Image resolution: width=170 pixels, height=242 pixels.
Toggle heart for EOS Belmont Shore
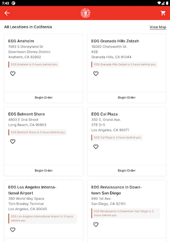click(x=13, y=141)
